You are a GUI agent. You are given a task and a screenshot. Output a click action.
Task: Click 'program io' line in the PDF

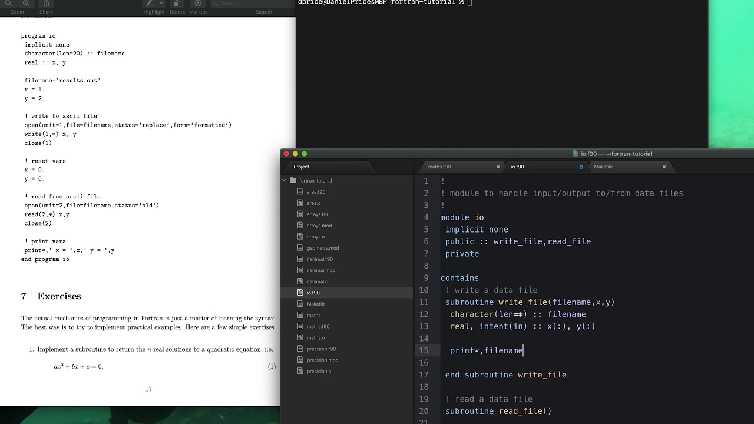(x=38, y=36)
